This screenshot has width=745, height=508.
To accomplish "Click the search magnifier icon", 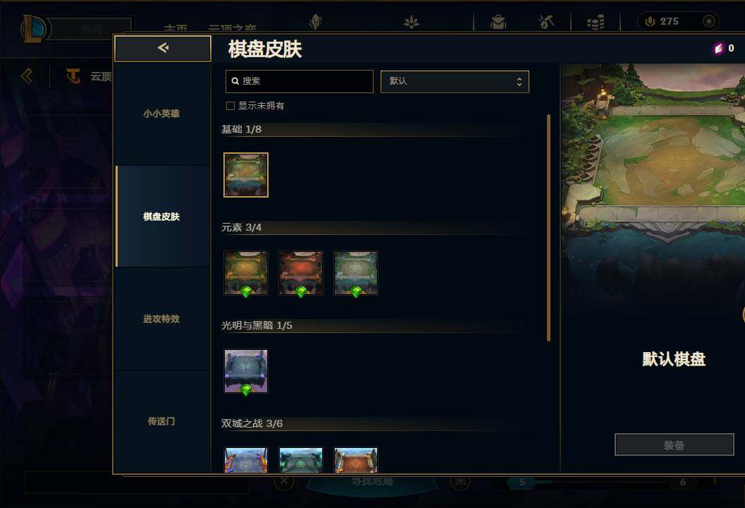I will pyautogui.click(x=235, y=81).
